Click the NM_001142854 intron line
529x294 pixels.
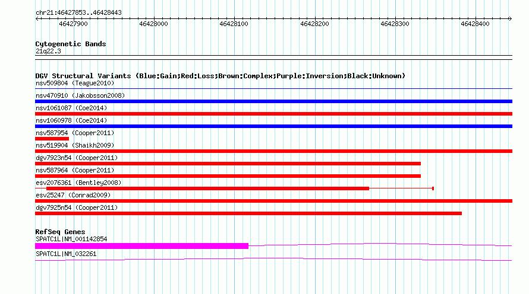(380, 245)
